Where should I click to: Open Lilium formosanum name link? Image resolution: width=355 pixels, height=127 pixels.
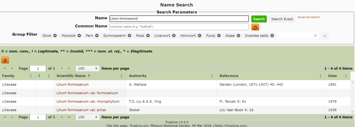tap(72, 84)
